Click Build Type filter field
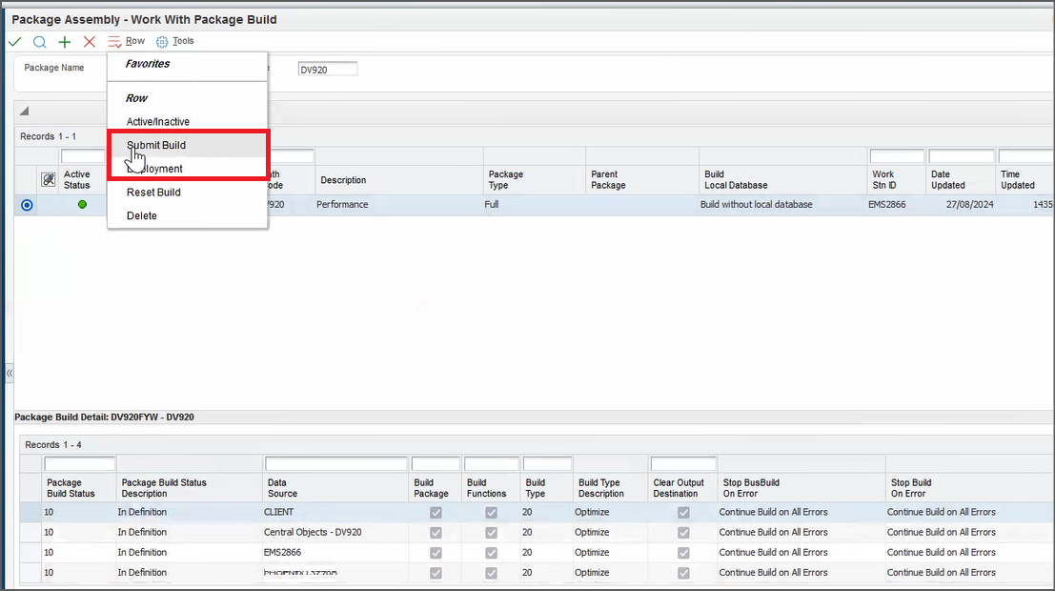 tap(547, 464)
